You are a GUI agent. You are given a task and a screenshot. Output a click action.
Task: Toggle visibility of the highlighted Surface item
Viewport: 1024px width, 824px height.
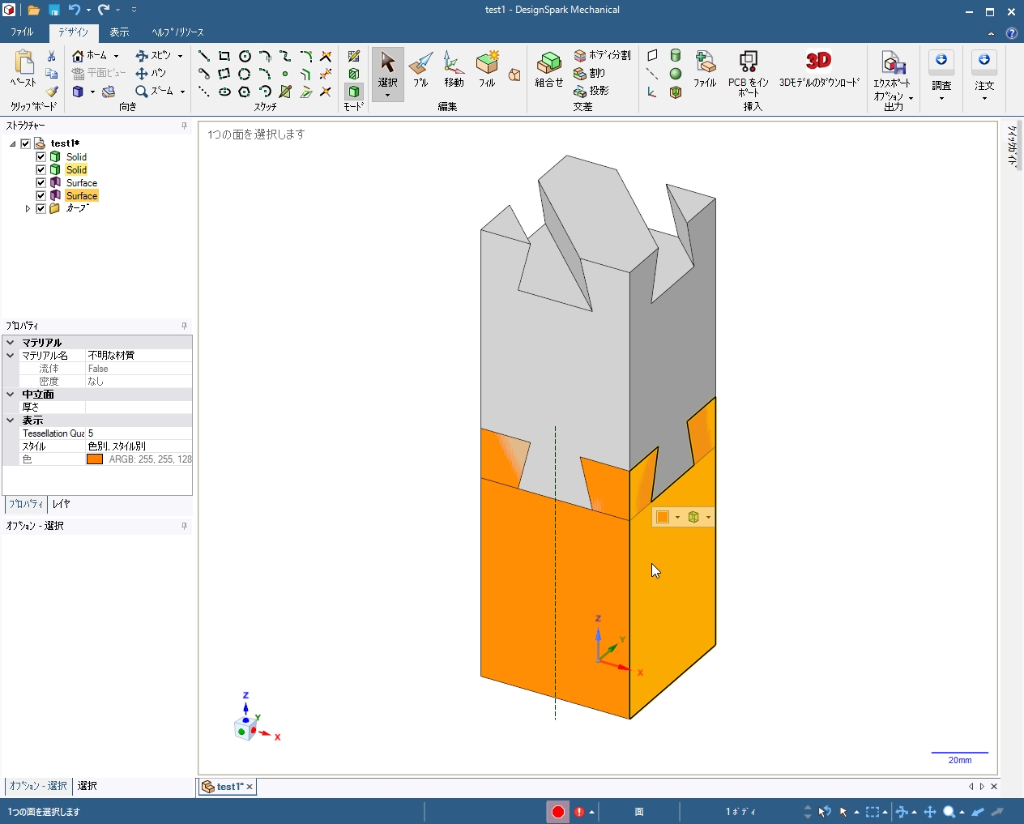tap(41, 196)
